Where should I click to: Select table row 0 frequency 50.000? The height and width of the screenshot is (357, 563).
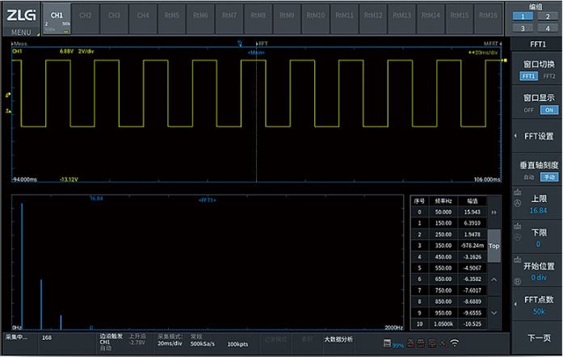(443, 212)
